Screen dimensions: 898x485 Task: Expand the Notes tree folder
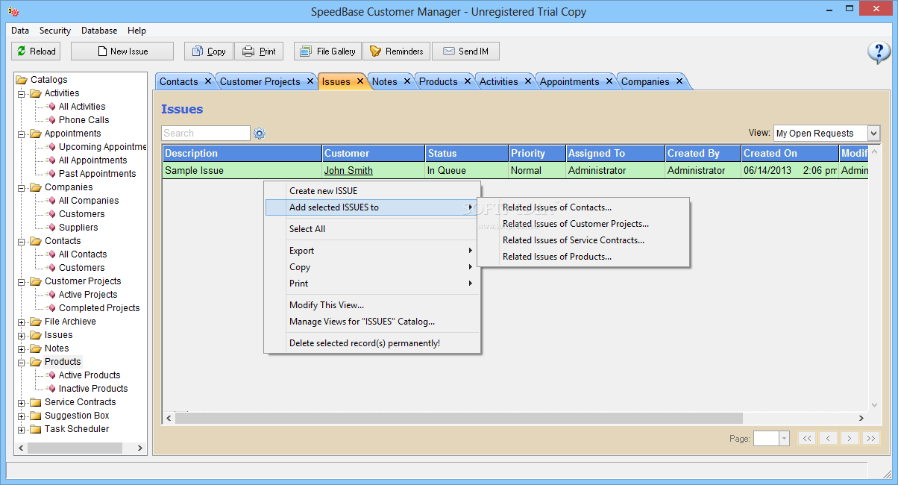[22, 348]
